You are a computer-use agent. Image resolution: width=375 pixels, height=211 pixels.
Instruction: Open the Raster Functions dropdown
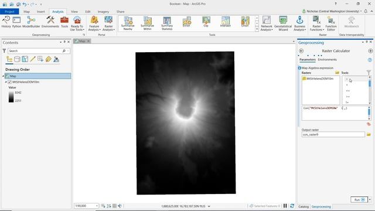click(316, 23)
